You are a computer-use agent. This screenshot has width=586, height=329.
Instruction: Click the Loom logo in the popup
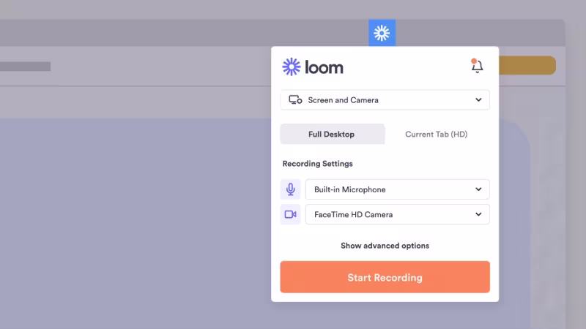coord(313,67)
